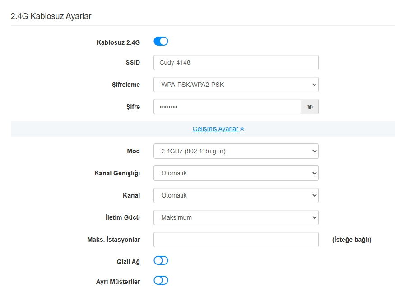Click the SSID field with Cudy-4148

coord(236,62)
